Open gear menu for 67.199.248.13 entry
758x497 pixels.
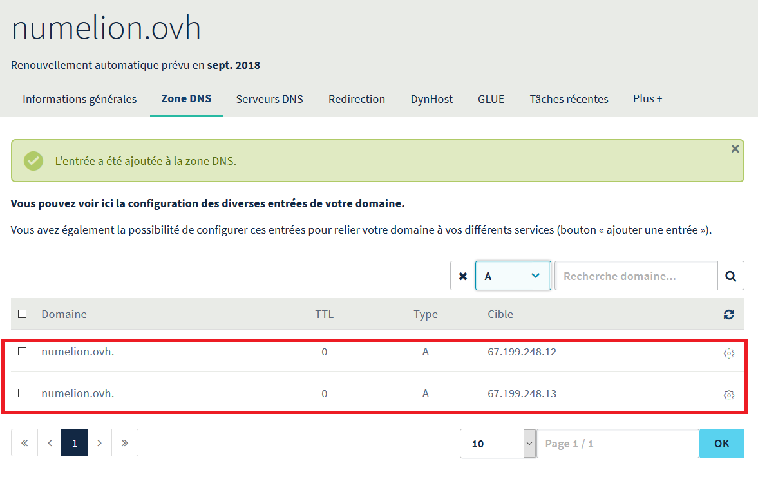pos(728,395)
